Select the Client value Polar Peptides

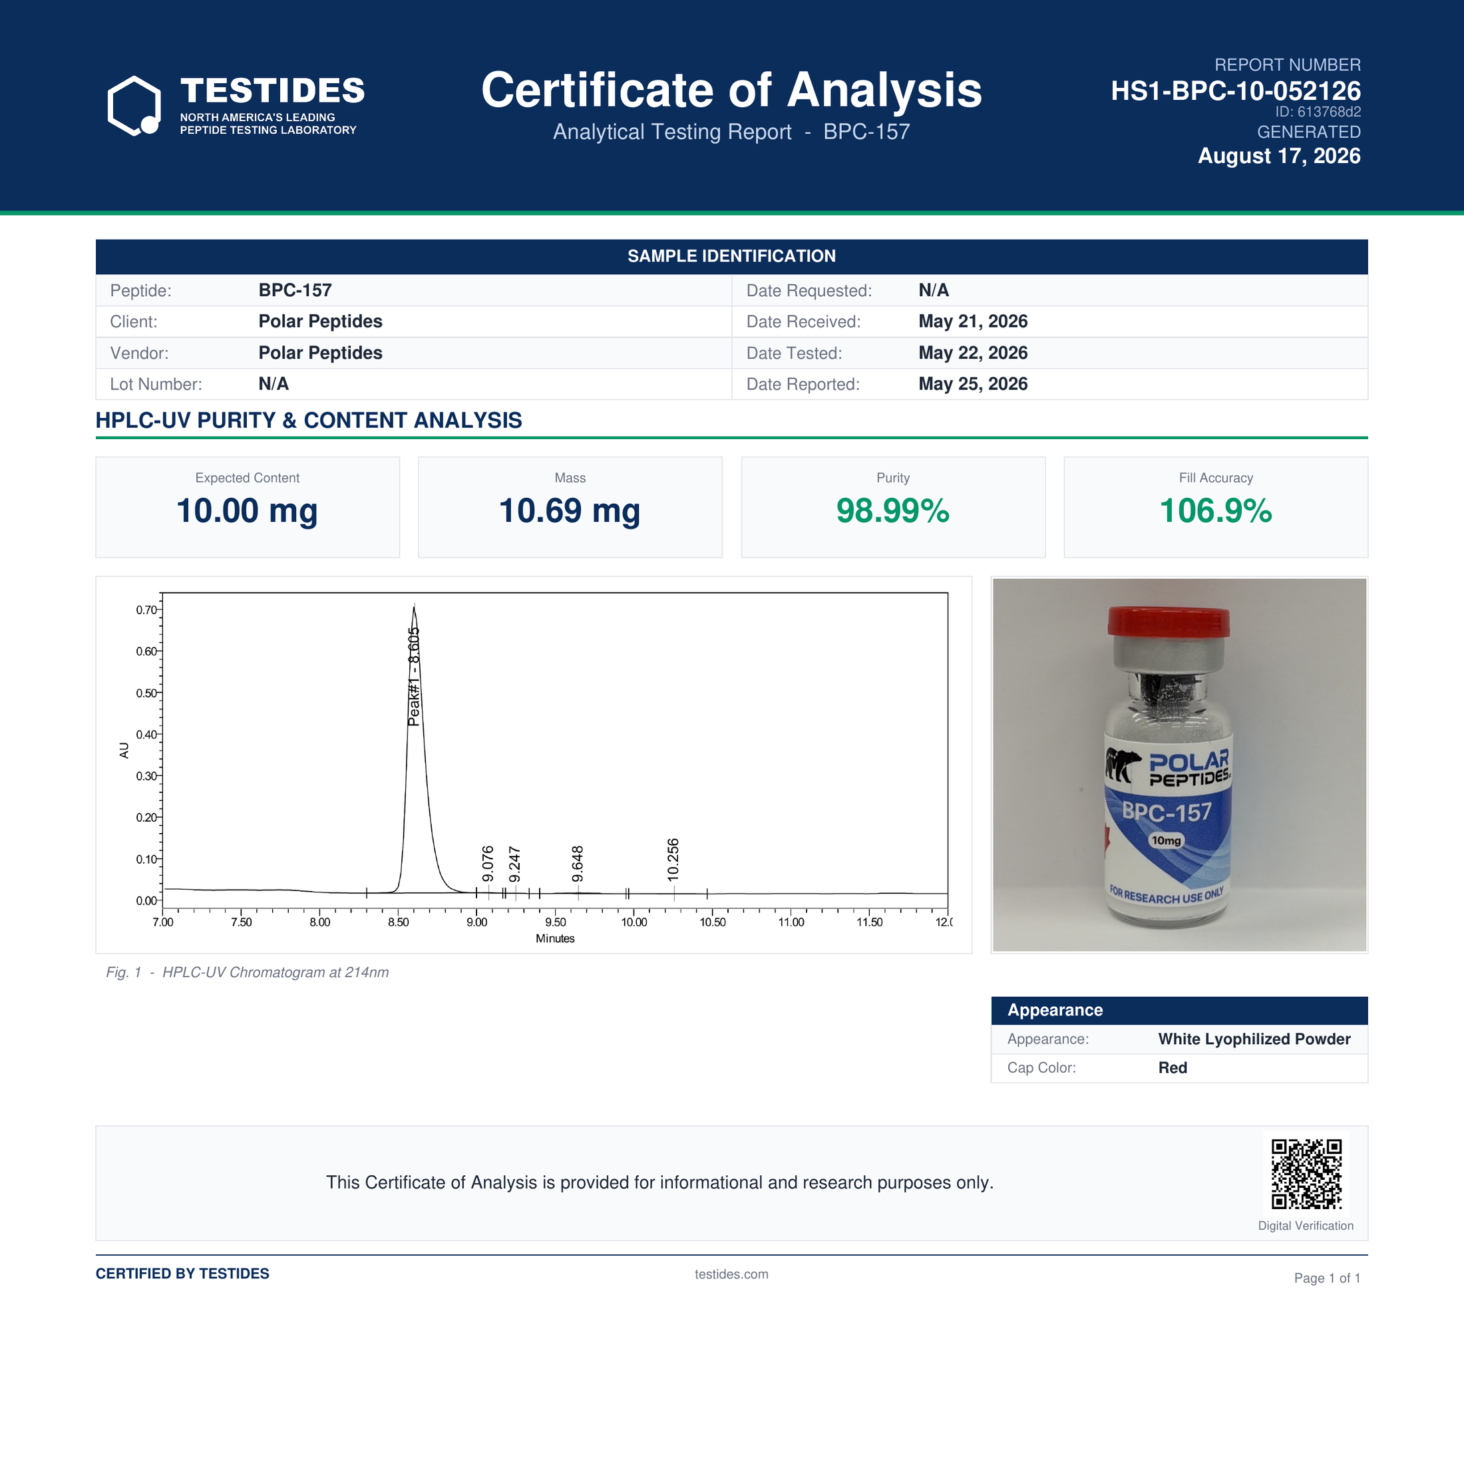(x=321, y=321)
